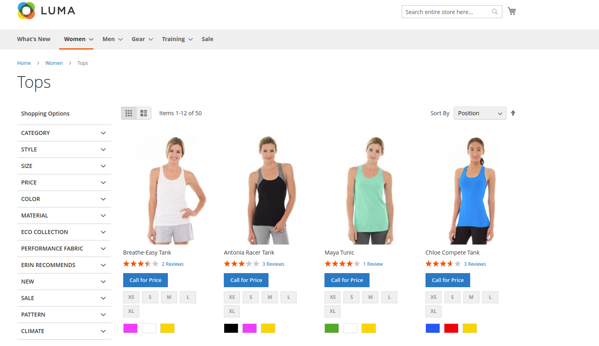The height and width of the screenshot is (346, 599).
Task: Choose size M for Antonia Racer Tank
Action: coord(270,297)
